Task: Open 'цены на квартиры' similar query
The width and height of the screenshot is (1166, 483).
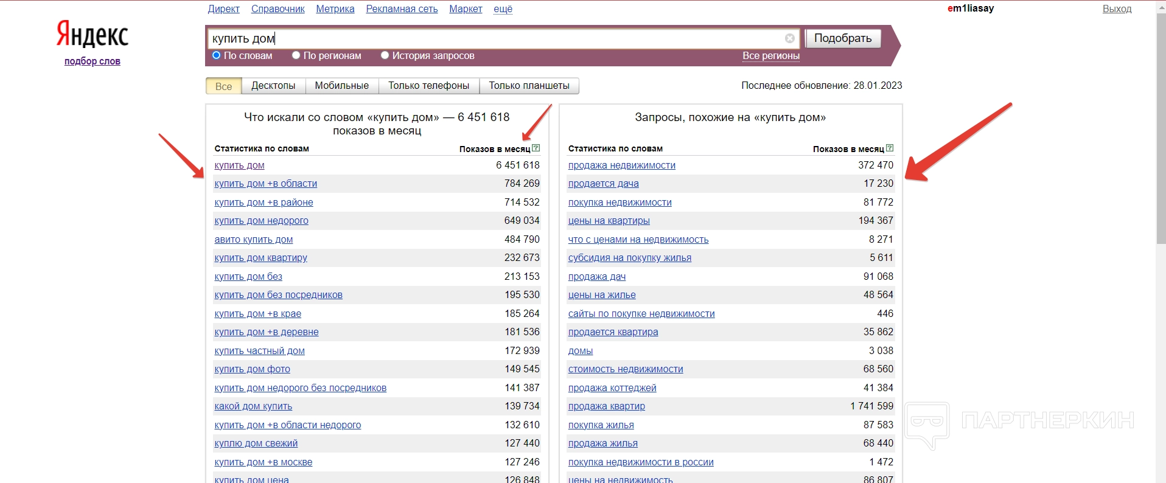Action: click(609, 221)
